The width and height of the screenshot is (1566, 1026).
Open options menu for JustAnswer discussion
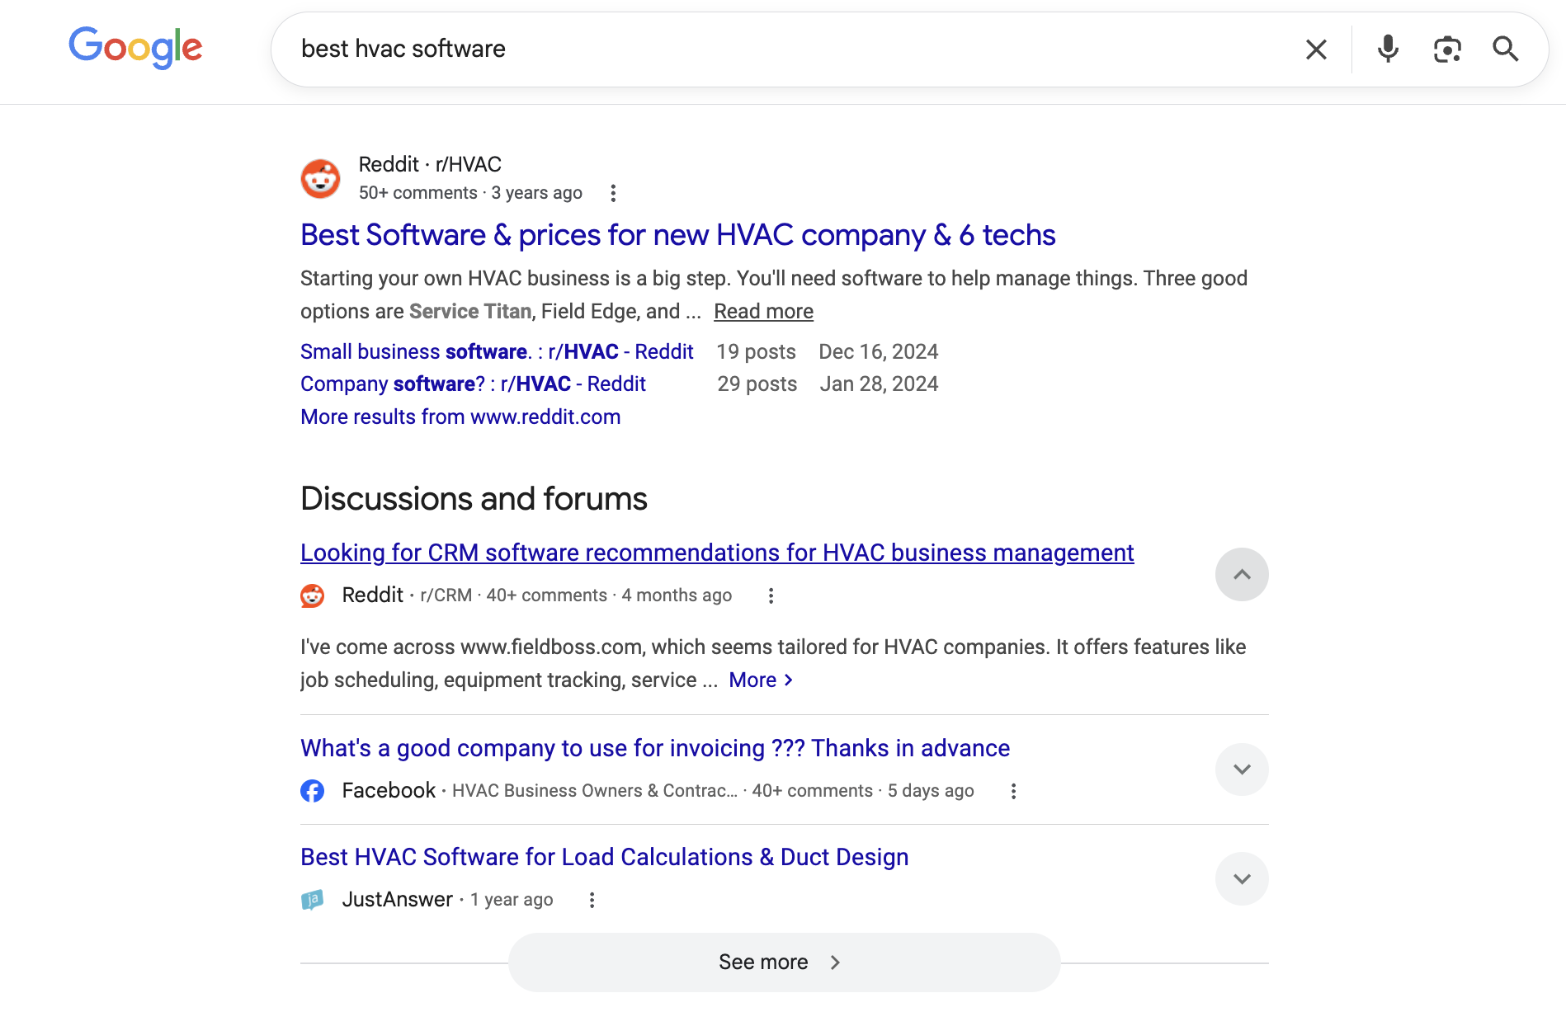pyautogui.click(x=592, y=900)
